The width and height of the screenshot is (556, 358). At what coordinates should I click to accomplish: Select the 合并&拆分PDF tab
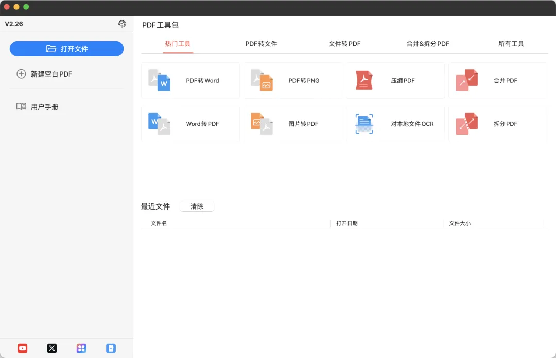428,44
